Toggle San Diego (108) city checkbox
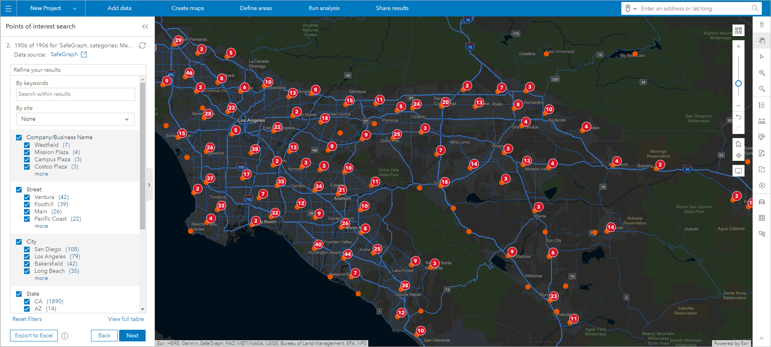This screenshot has height=347, width=771. pyautogui.click(x=27, y=250)
